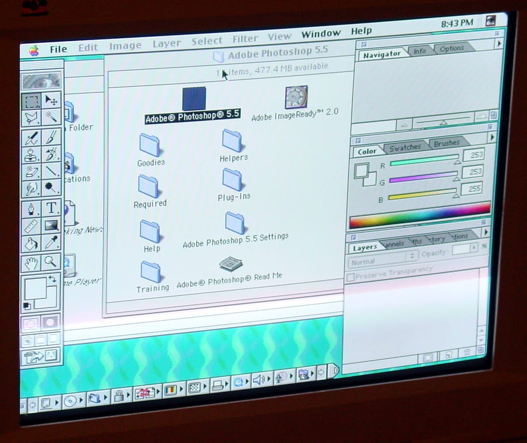Screen dimensions: 527x443
Task: Switch to Quick Mask mode in toolbox
Action: click(x=50, y=322)
